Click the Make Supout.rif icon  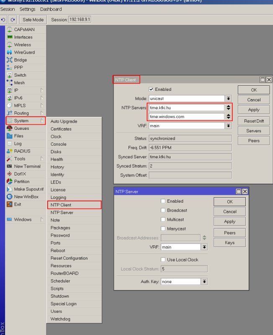pos(10,189)
